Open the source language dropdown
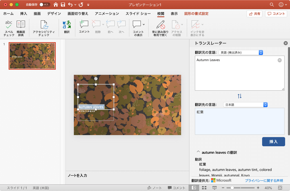The image size is (290, 191). (241, 52)
